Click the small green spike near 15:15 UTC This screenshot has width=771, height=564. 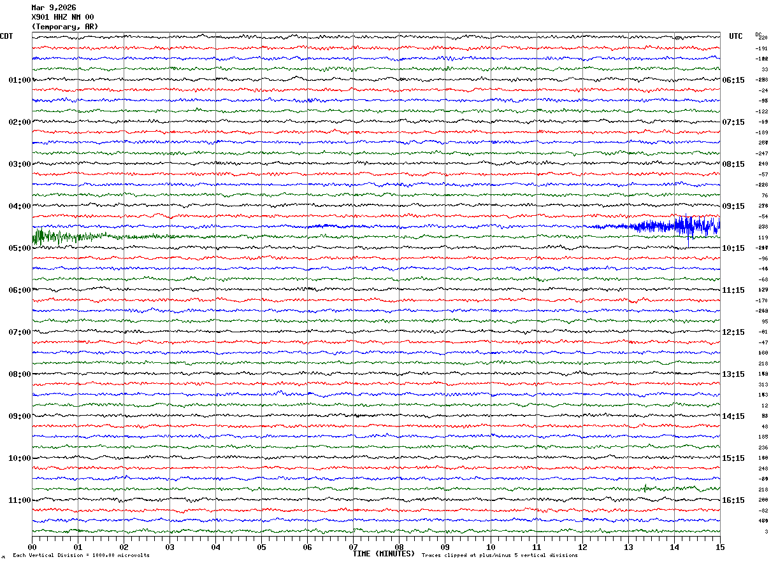645,488
